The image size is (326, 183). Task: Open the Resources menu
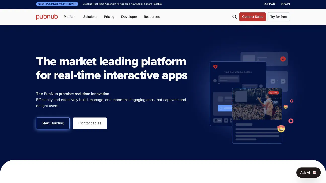tap(152, 17)
